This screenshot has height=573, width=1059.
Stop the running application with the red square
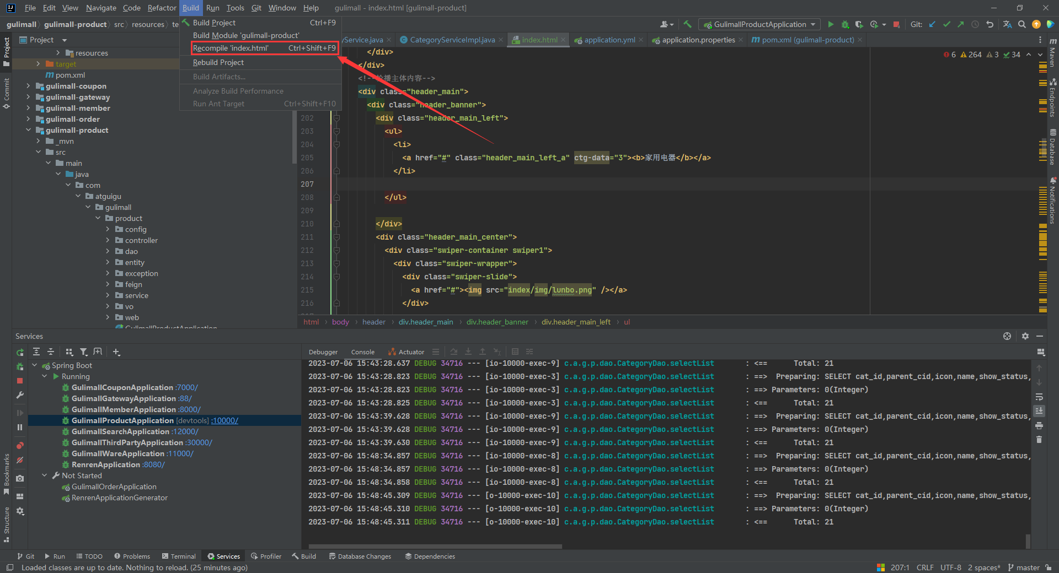896,24
